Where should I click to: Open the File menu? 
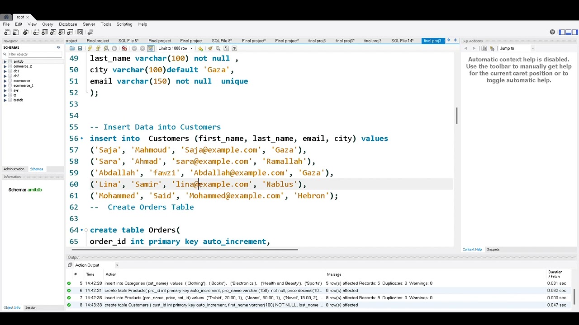pos(6,24)
